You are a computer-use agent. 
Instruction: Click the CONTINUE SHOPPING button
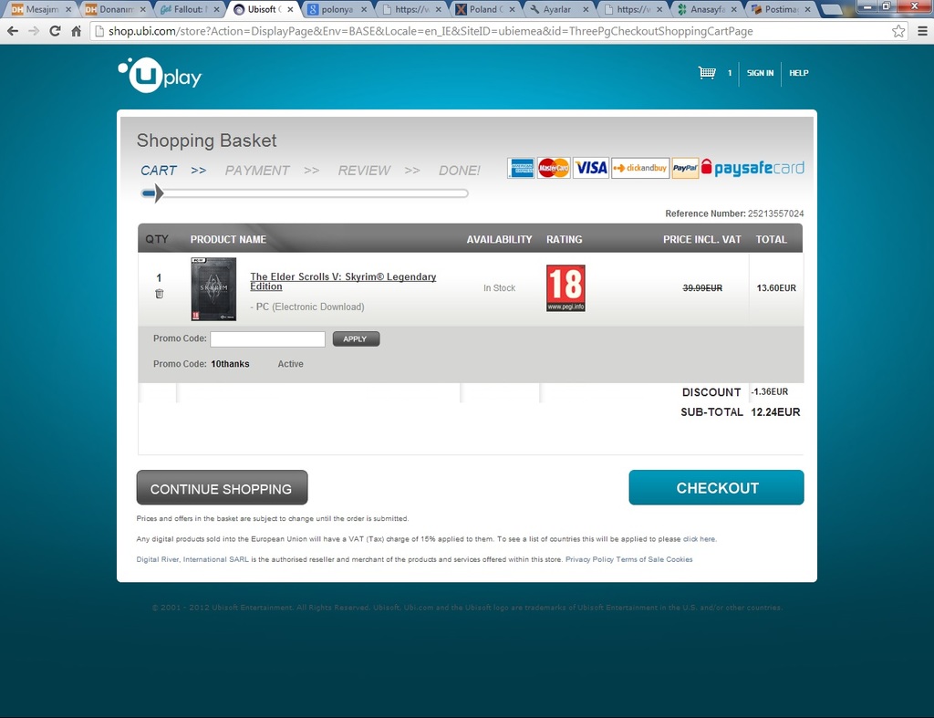coord(223,488)
